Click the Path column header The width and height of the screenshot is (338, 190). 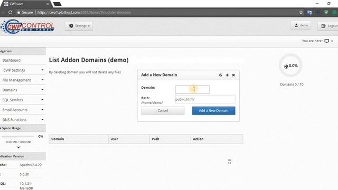(x=170, y=139)
